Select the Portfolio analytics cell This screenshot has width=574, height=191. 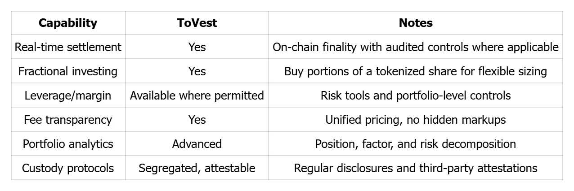(x=68, y=144)
